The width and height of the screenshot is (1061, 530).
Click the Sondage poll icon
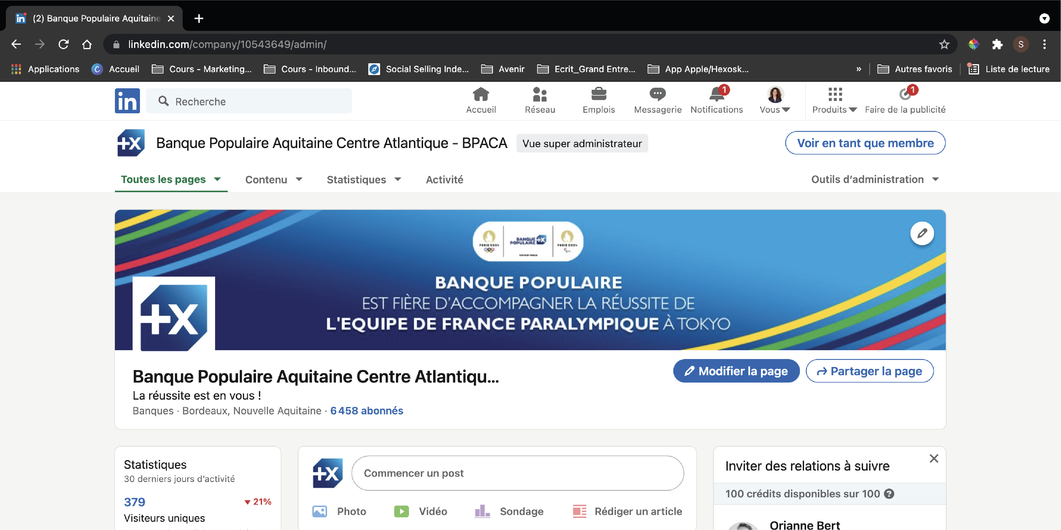coord(482,511)
